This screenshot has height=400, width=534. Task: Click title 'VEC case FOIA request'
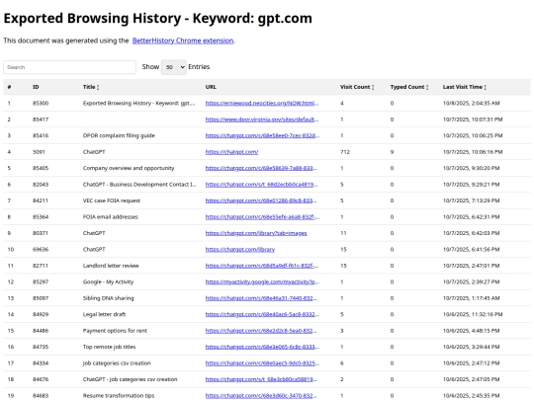click(112, 200)
